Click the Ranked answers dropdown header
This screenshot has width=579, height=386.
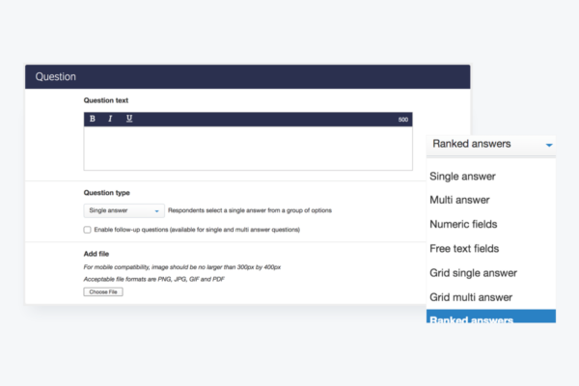(x=491, y=144)
